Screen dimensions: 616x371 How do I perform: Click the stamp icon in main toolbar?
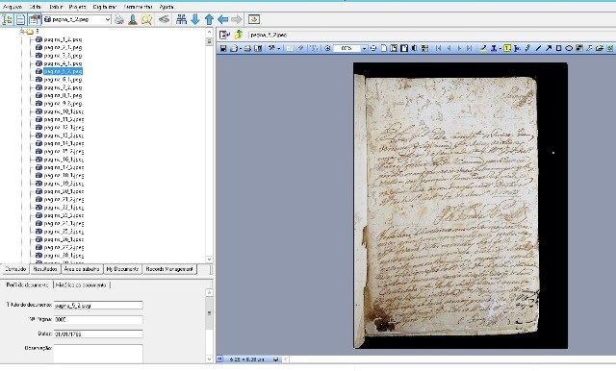[x=133, y=19]
